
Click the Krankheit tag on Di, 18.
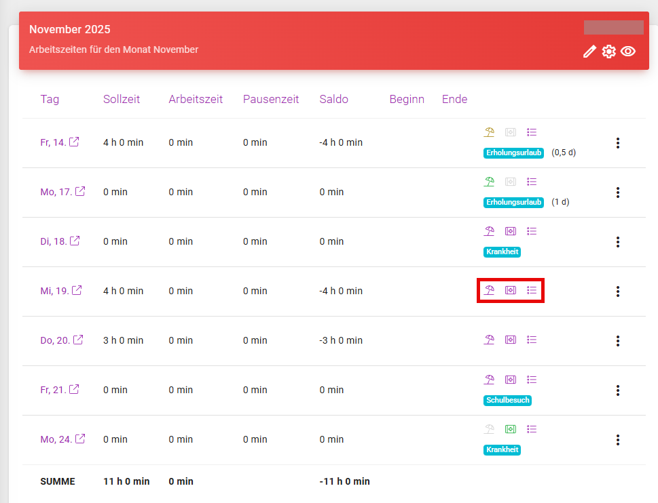[x=502, y=252]
